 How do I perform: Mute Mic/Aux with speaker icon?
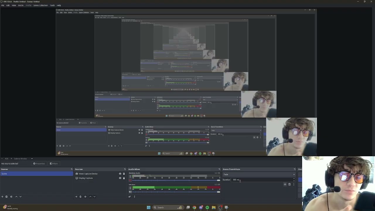[x=130, y=192]
